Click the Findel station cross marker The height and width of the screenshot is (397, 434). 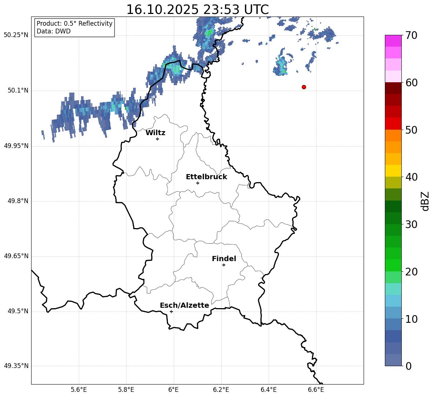point(224,265)
